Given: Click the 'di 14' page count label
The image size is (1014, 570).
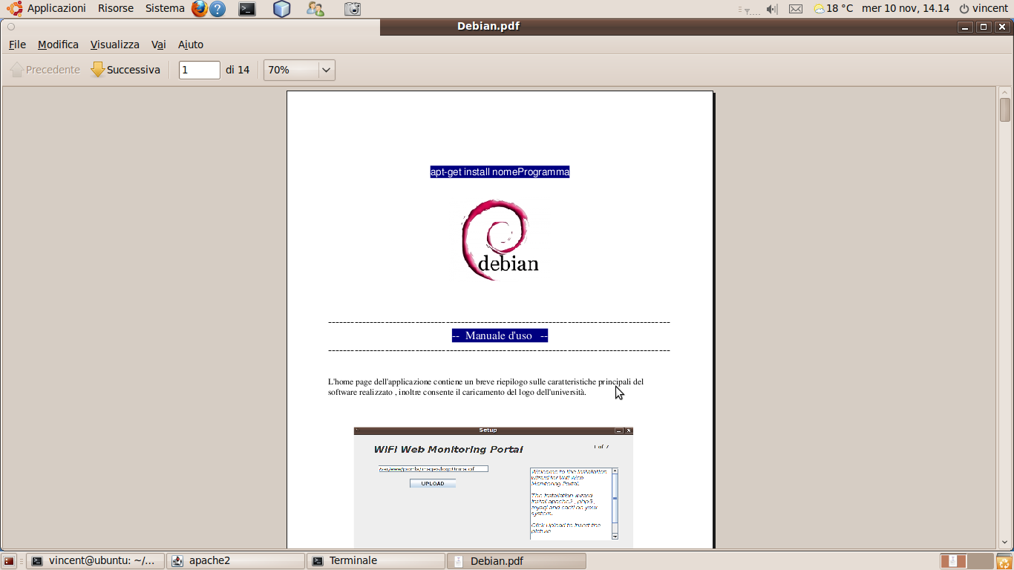Looking at the screenshot, I should [238, 70].
